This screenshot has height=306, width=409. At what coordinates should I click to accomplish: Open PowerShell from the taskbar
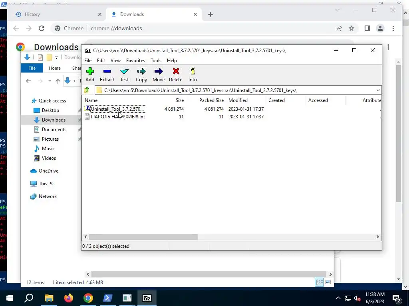coord(108,298)
